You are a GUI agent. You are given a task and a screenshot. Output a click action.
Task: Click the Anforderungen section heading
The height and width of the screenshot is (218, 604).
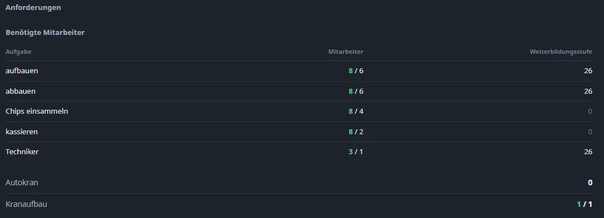click(x=33, y=7)
